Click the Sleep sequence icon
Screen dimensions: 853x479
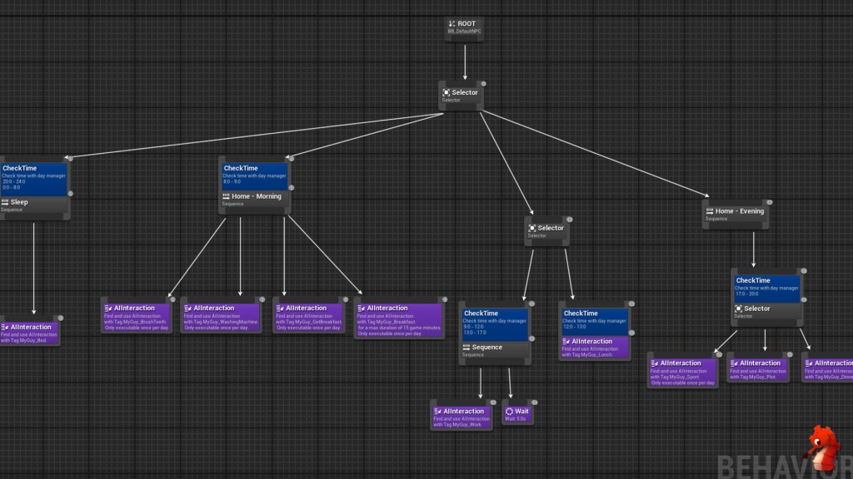5,202
